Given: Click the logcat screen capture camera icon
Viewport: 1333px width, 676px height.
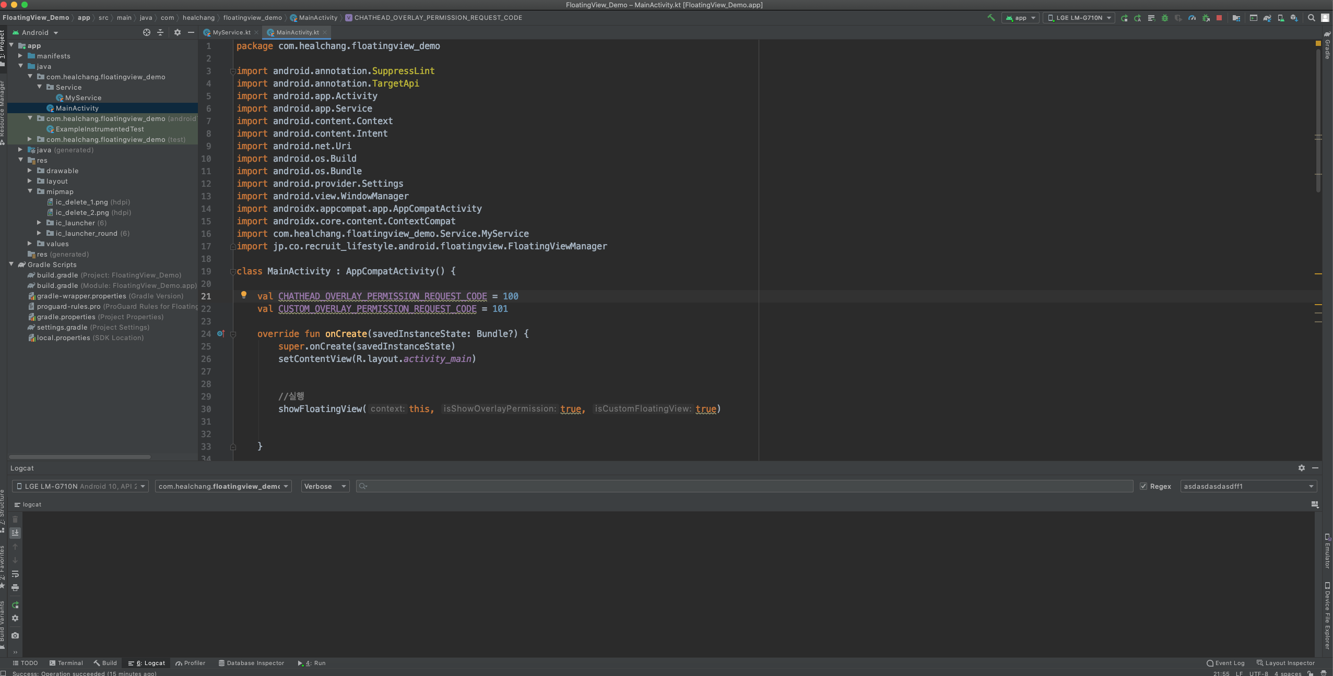Looking at the screenshot, I should tap(15, 635).
